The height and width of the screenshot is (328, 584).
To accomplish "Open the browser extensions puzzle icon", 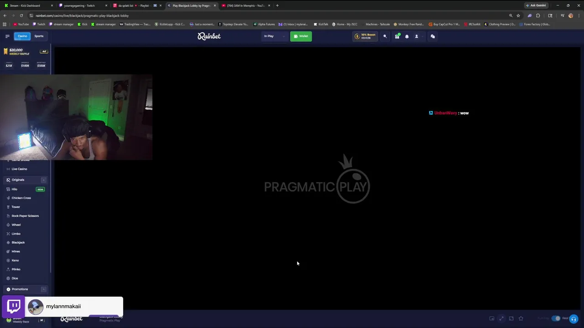I will pos(538,15).
